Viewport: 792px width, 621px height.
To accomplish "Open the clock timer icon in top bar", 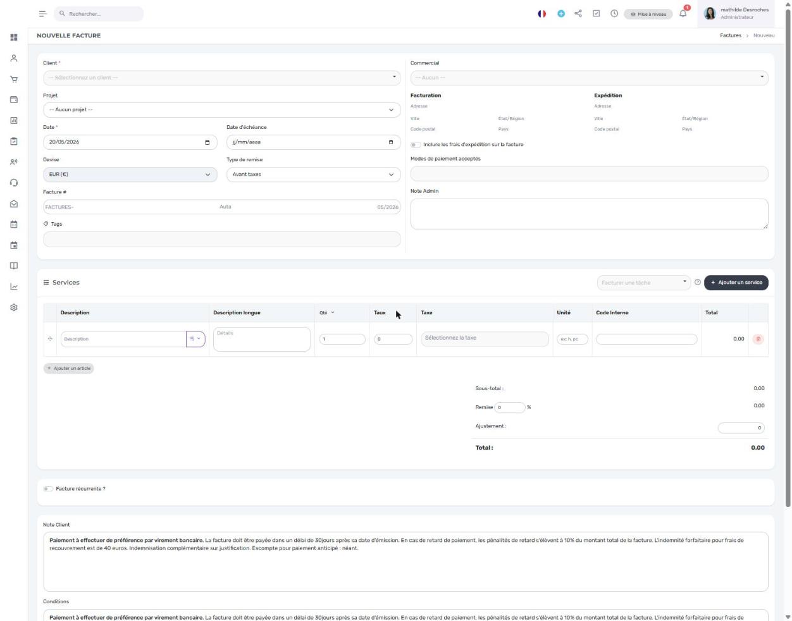I will (x=614, y=14).
